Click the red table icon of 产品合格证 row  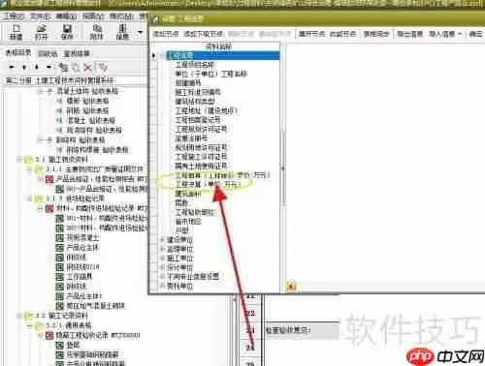click(49, 179)
